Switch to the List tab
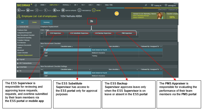The height and width of the screenshot is (110, 203). (x=22, y=22)
